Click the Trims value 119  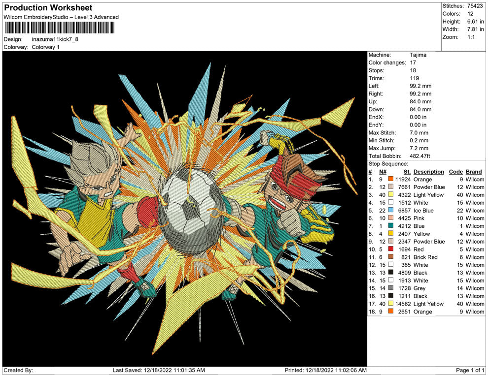click(414, 78)
